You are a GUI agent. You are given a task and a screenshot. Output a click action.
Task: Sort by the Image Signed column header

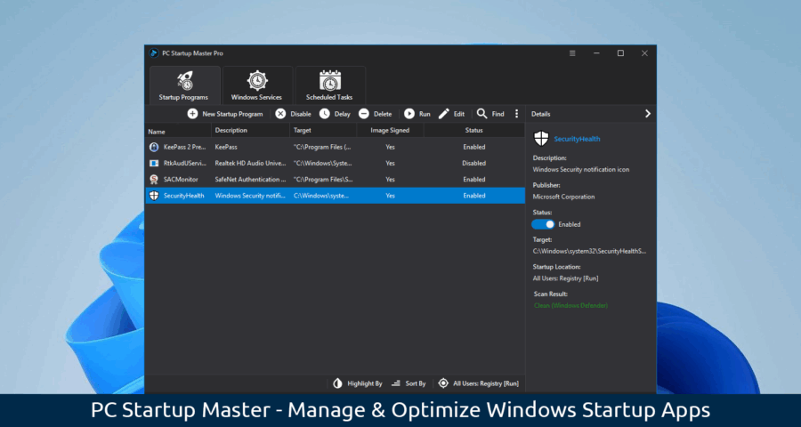point(390,130)
